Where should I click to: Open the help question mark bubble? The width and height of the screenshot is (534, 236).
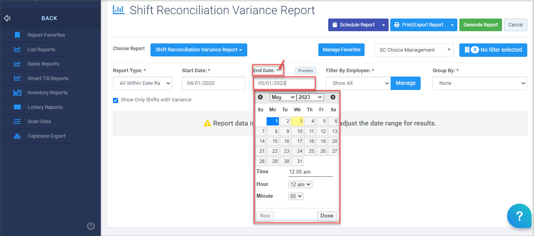(x=519, y=216)
